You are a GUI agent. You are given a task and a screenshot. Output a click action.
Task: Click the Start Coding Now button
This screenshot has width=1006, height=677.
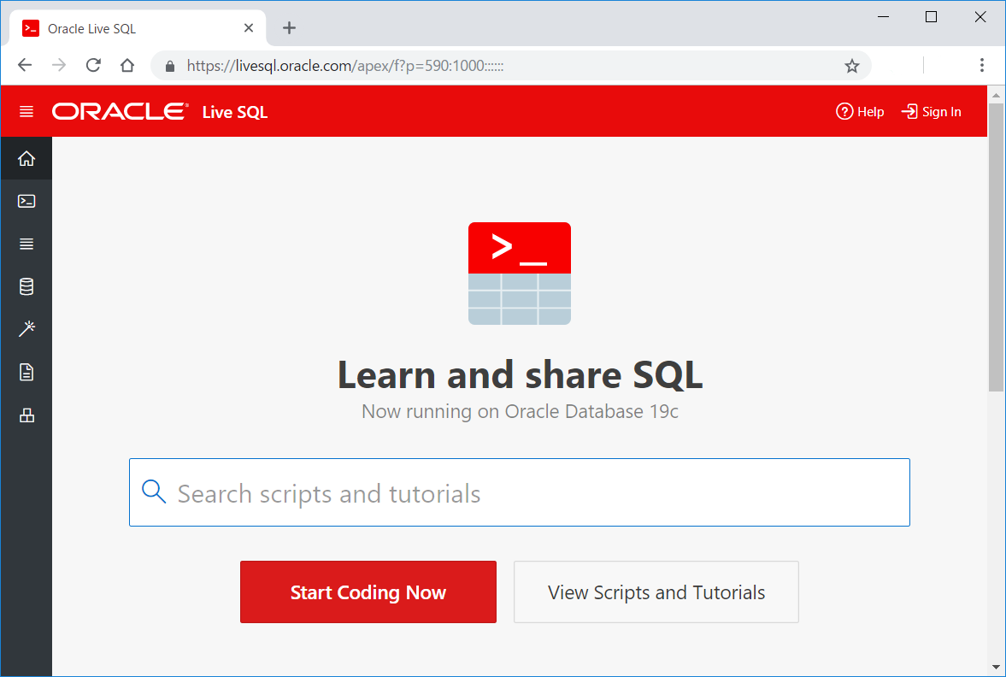pyautogui.click(x=368, y=592)
